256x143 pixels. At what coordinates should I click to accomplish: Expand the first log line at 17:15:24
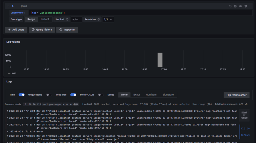[8, 111]
